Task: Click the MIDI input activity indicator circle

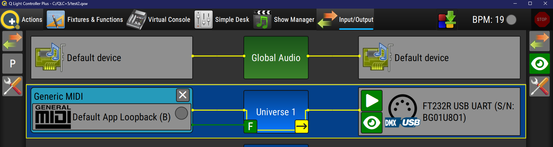Action: pos(181,113)
